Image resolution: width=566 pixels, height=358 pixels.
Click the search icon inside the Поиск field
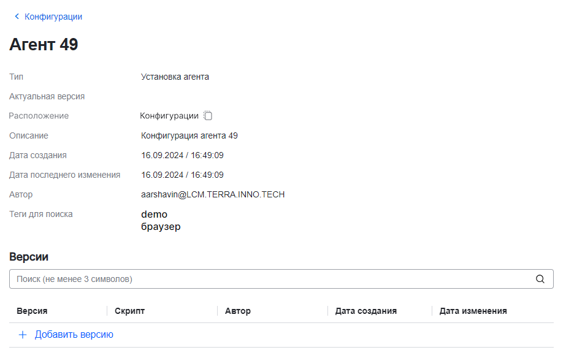pyautogui.click(x=540, y=279)
